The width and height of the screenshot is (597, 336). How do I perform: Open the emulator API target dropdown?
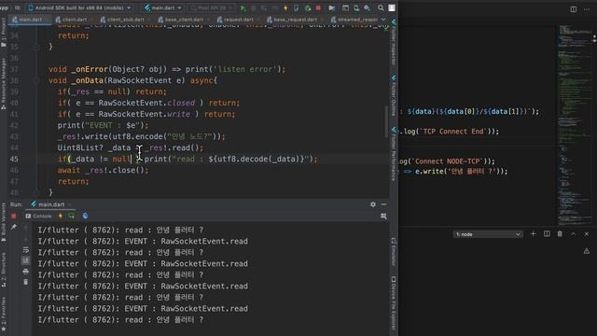(x=212, y=8)
